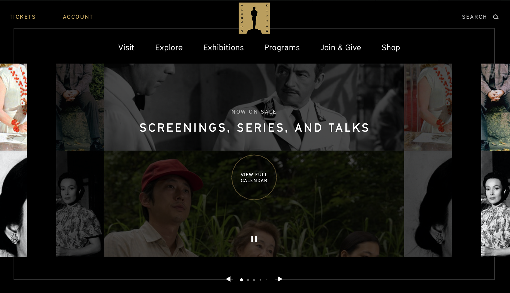
Task: Expand the Join & Give menu
Action: point(341,48)
